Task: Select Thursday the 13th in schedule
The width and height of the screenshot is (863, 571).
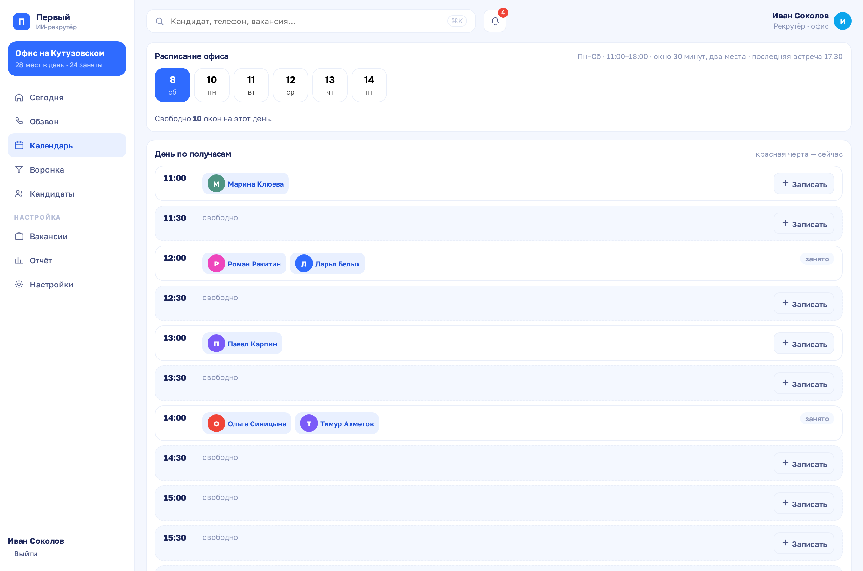Action: pyautogui.click(x=330, y=85)
